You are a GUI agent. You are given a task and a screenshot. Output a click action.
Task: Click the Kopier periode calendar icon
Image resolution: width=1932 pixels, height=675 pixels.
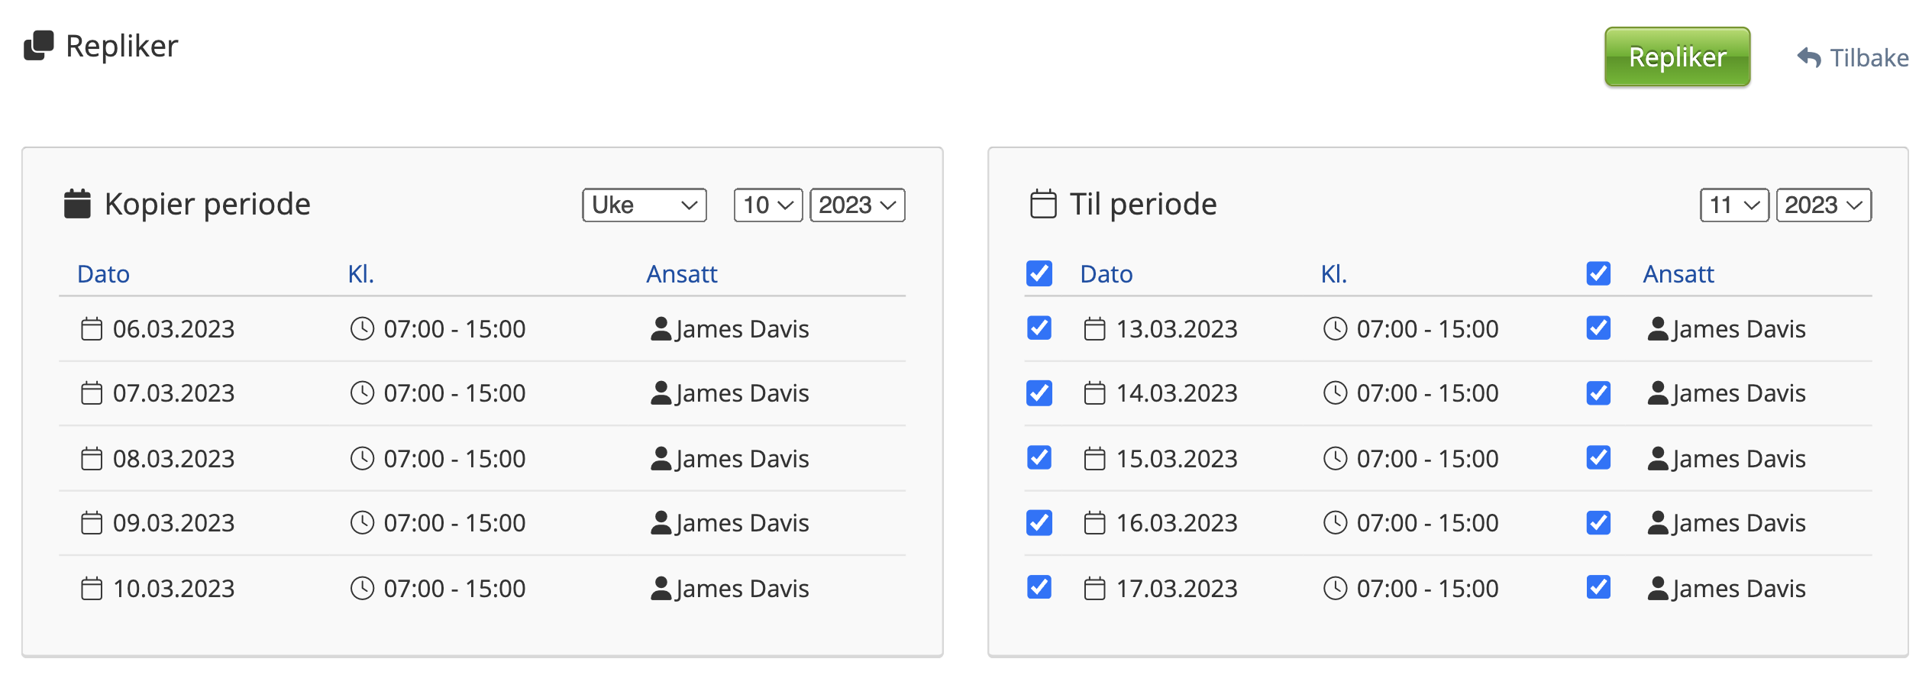pyautogui.click(x=77, y=204)
